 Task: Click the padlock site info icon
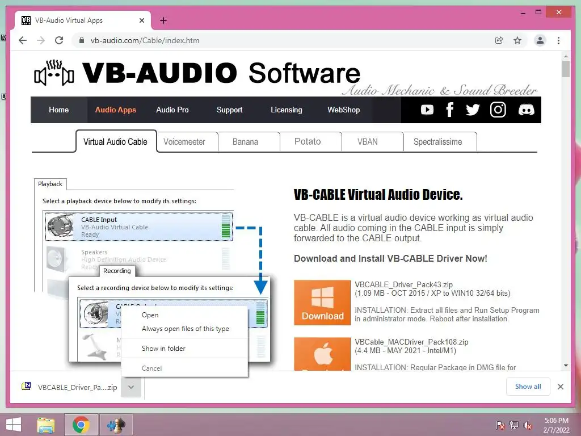(x=82, y=40)
